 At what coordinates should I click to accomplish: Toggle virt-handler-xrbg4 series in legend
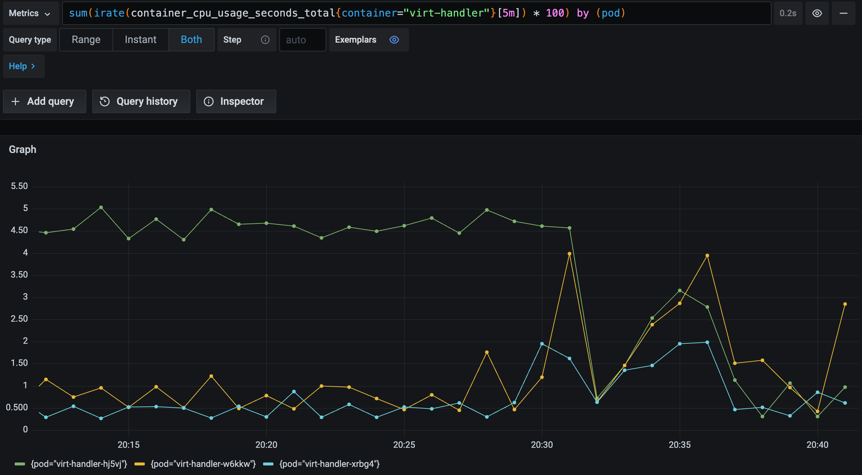pyautogui.click(x=329, y=464)
